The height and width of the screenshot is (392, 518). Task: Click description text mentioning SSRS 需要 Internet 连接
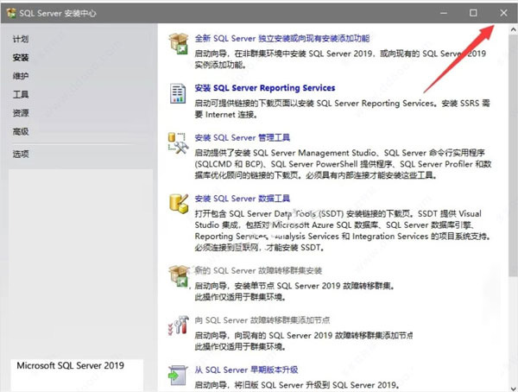342,109
